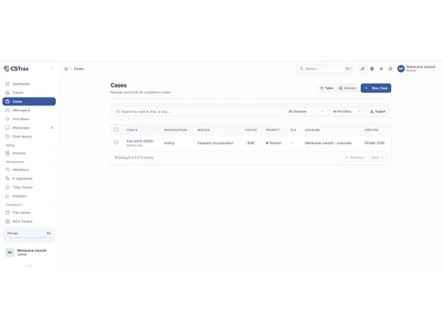Click the Workspace folder icon

point(8,110)
